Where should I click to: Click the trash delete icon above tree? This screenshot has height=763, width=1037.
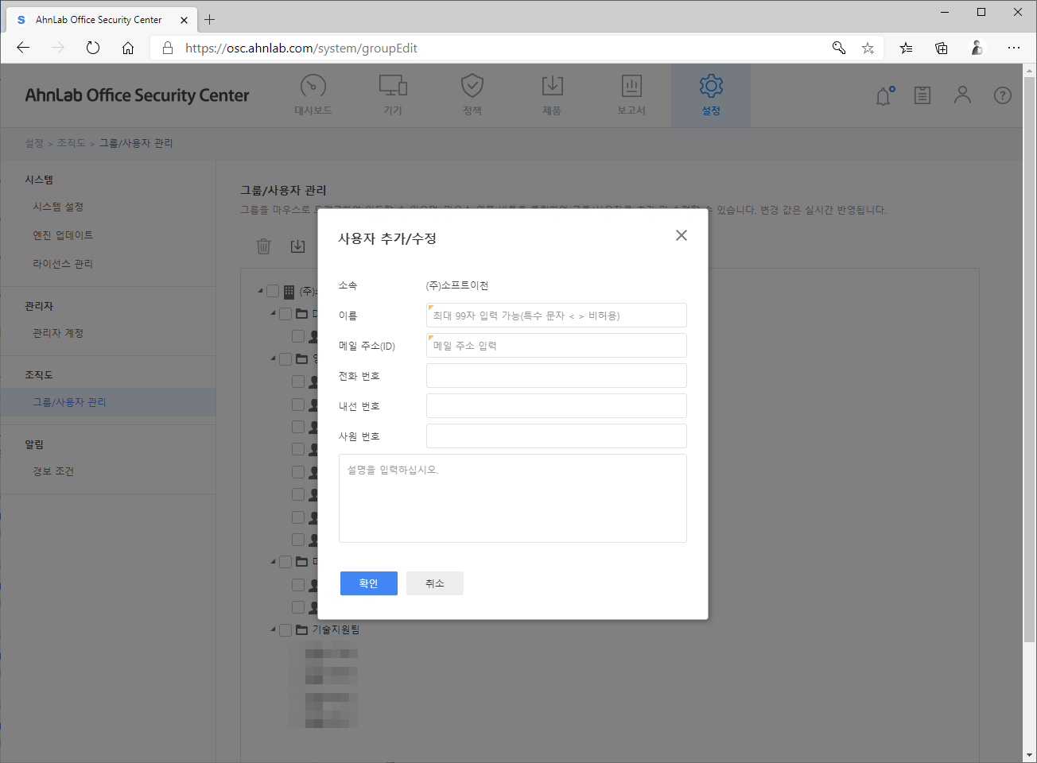pos(264,246)
